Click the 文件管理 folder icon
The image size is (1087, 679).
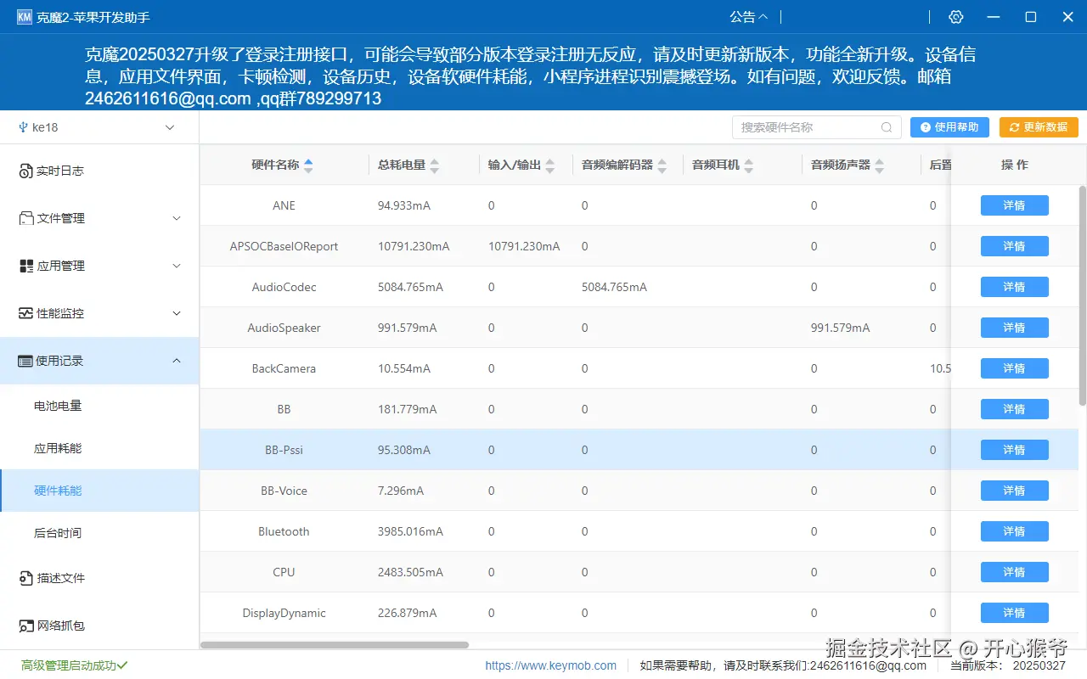point(25,218)
